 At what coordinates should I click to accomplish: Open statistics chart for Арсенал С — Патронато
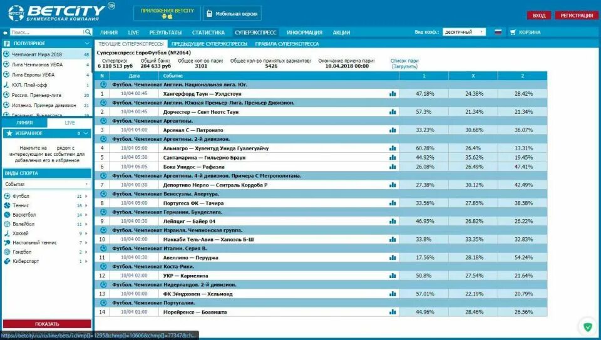(393, 130)
